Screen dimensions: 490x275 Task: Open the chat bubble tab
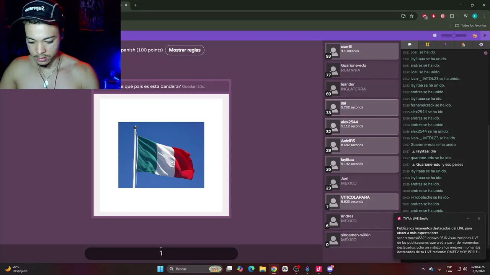[x=409, y=45]
